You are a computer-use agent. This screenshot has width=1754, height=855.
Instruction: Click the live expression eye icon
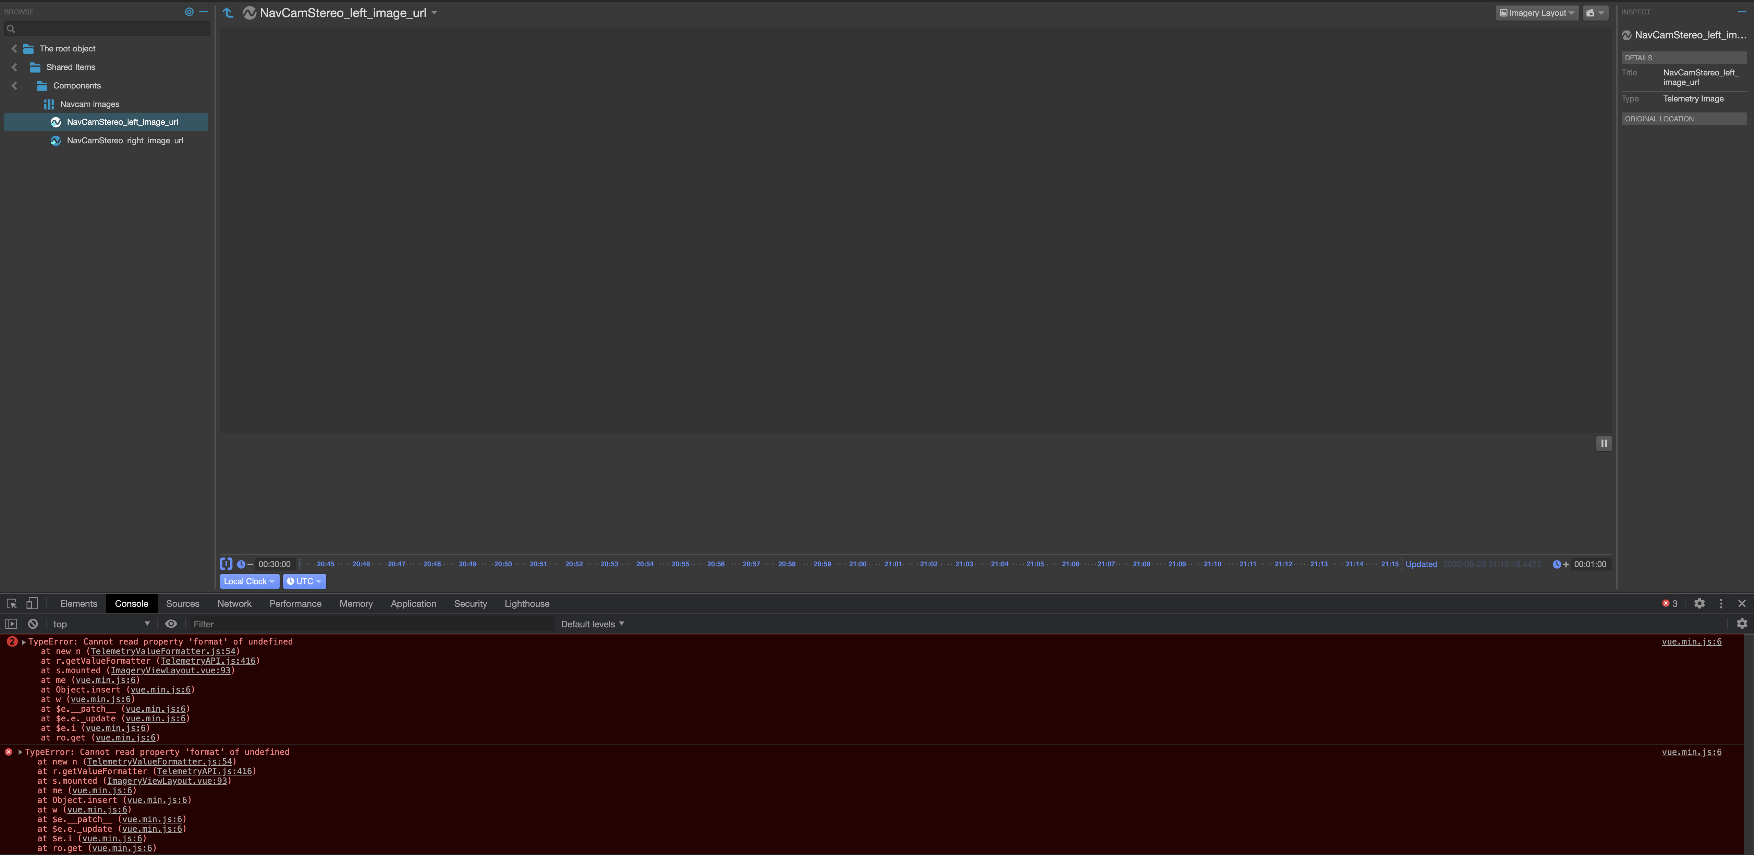(x=171, y=624)
